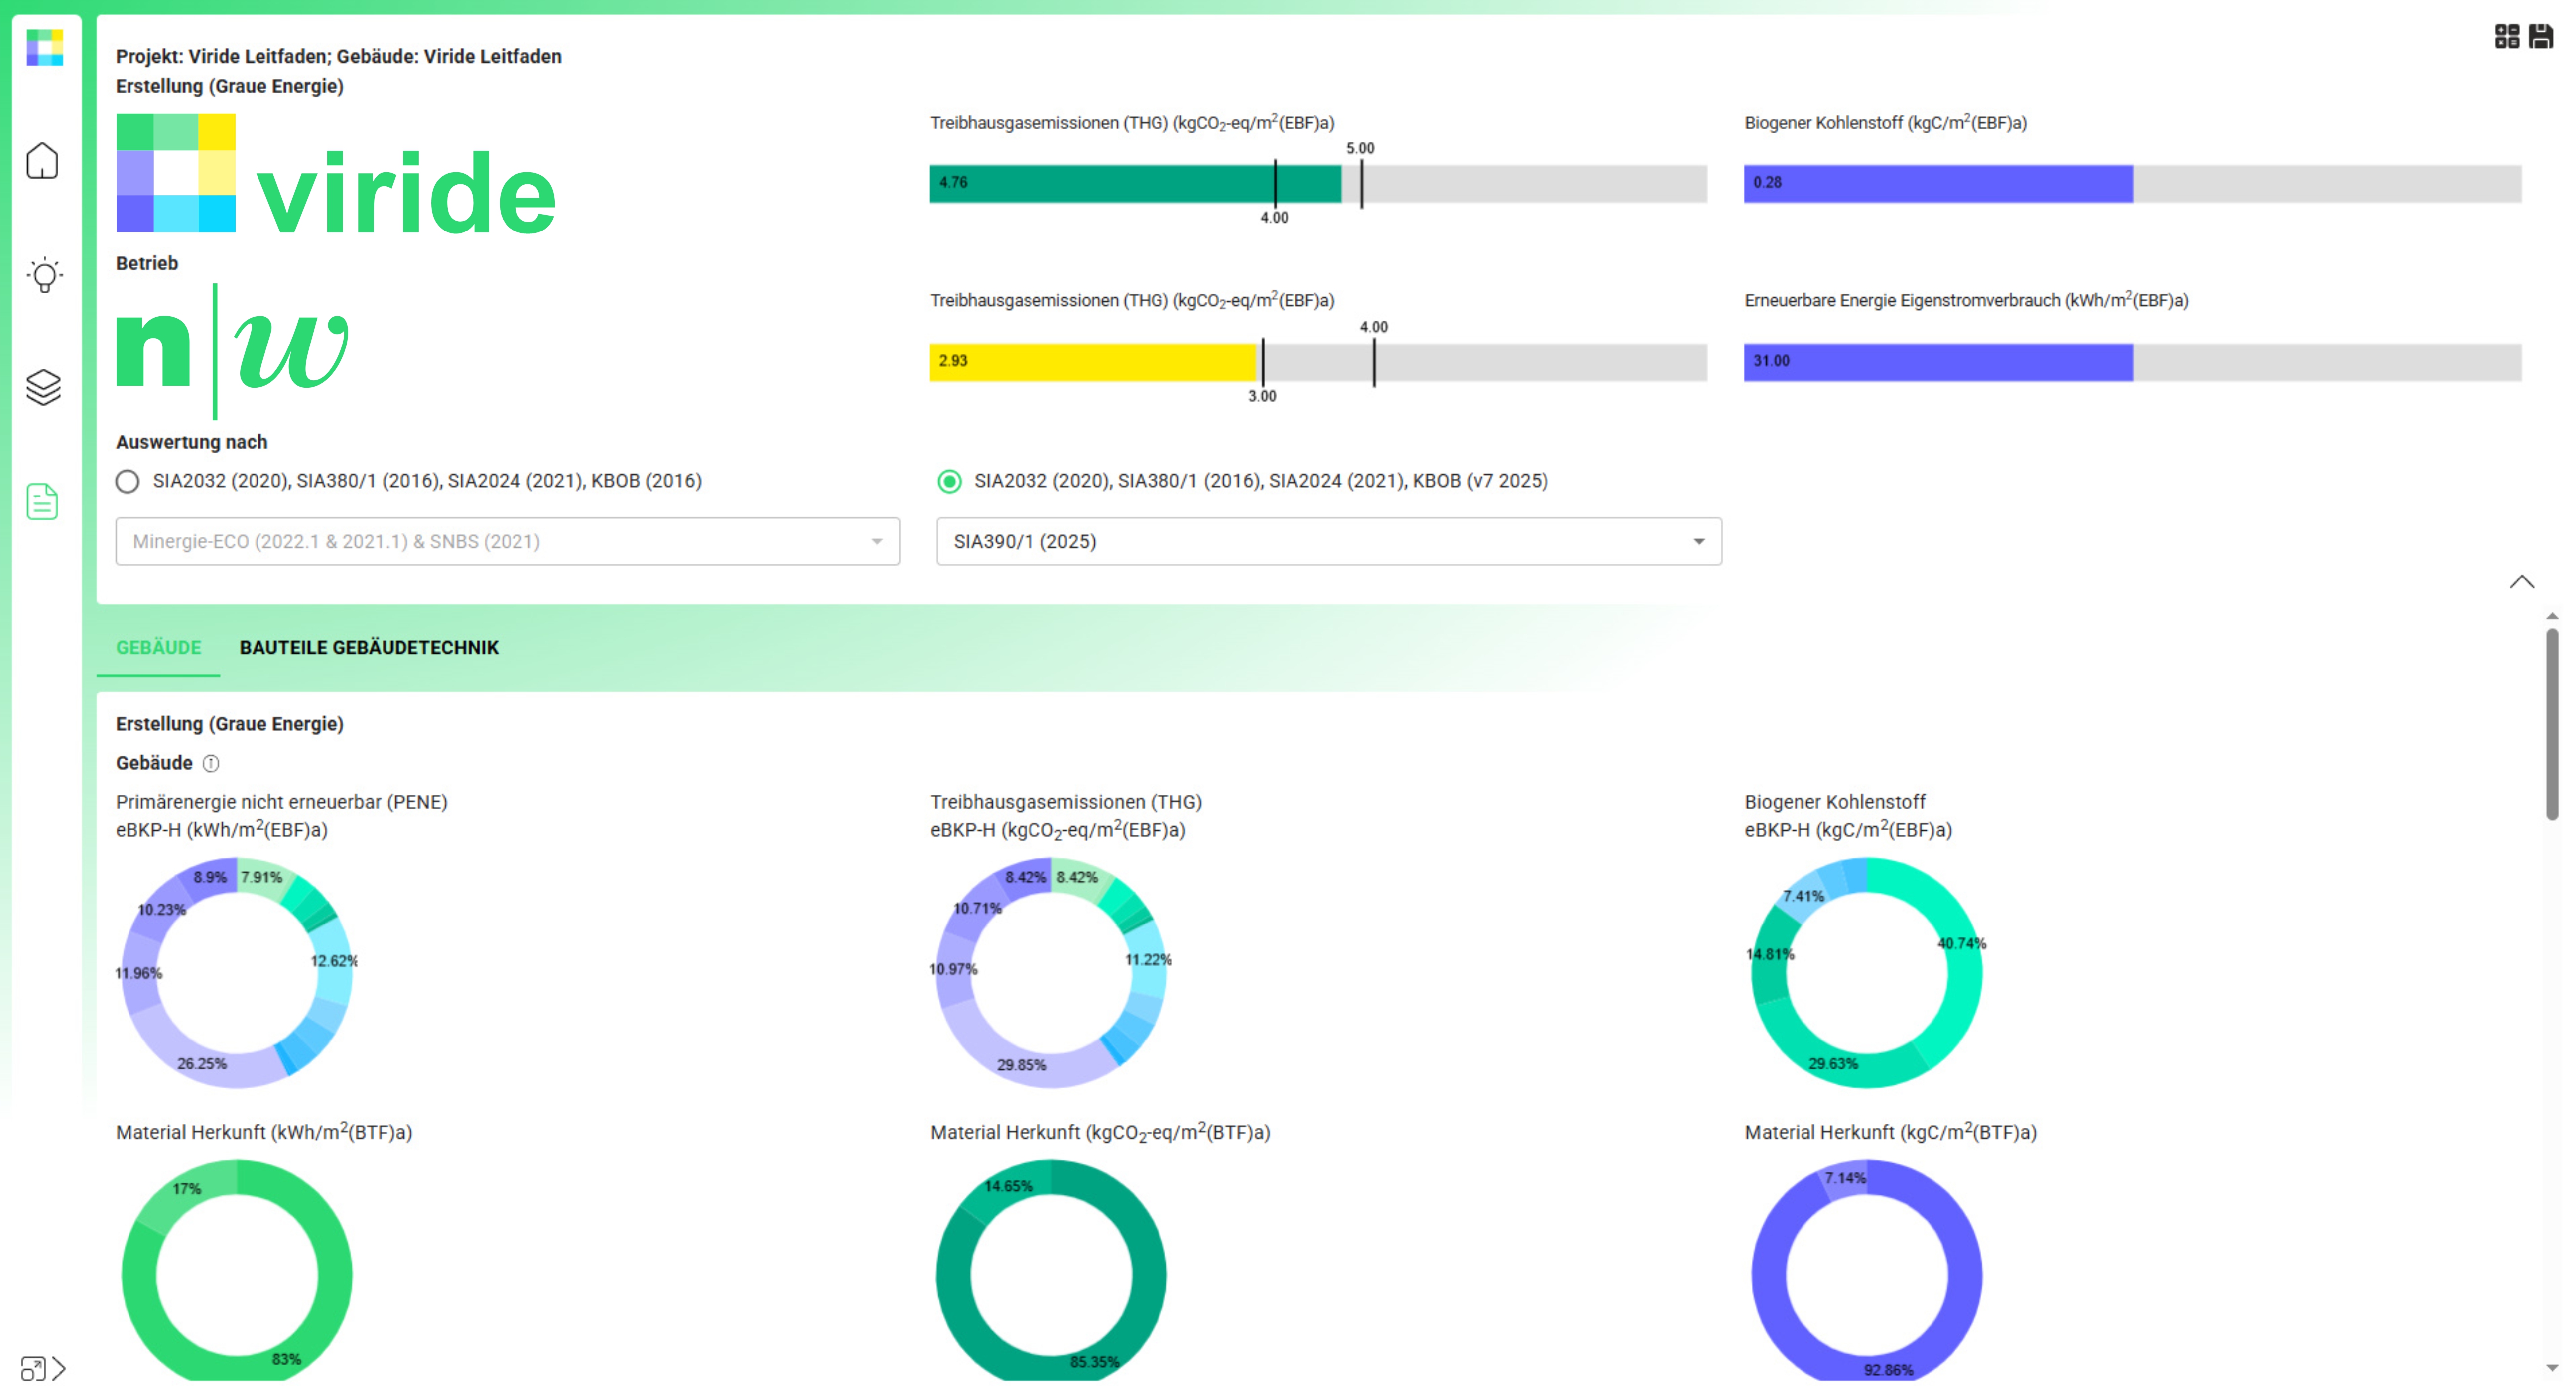
Task: Select the green document report icon
Action: click(42, 502)
